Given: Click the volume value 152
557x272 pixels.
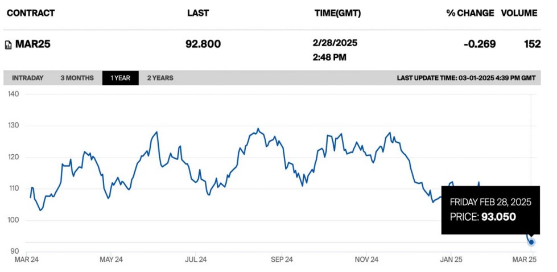Looking at the screenshot, I should pyautogui.click(x=533, y=44).
